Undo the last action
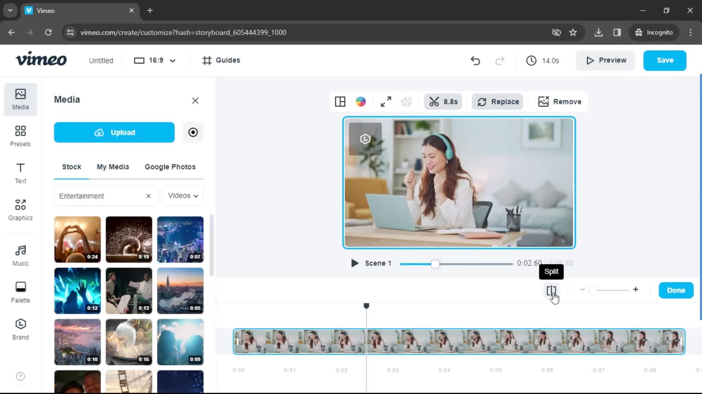The height and width of the screenshot is (394, 702). [x=475, y=61]
